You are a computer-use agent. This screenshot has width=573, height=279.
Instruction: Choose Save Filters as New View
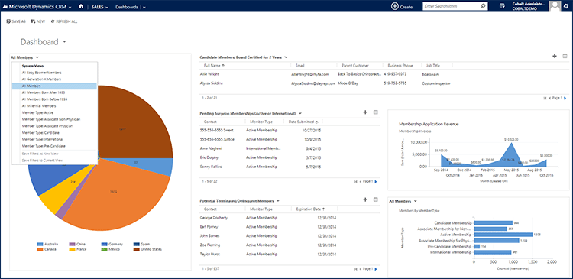[x=40, y=154]
